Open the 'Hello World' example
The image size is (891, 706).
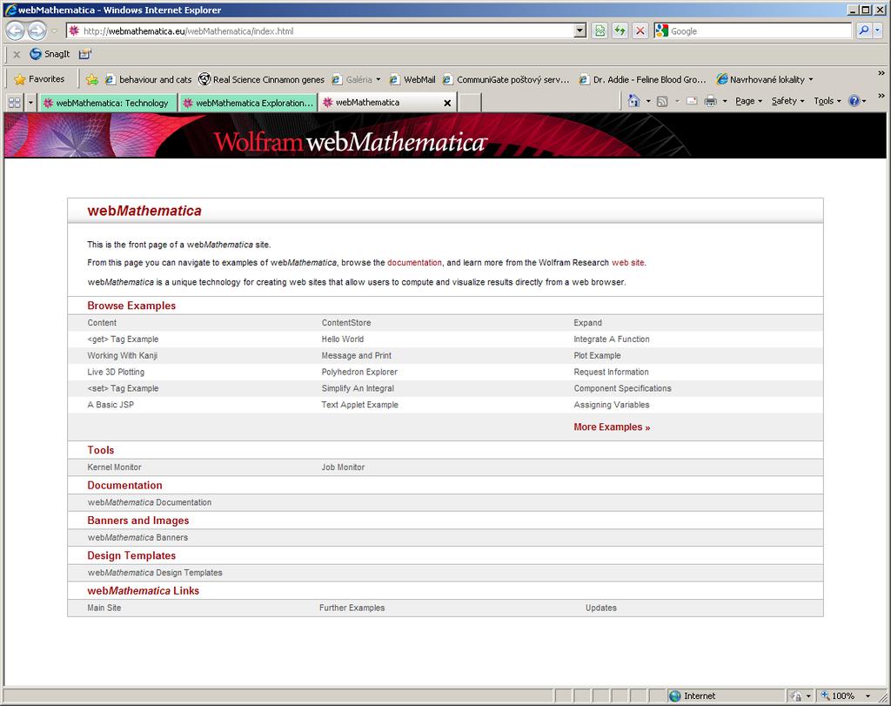pos(343,340)
